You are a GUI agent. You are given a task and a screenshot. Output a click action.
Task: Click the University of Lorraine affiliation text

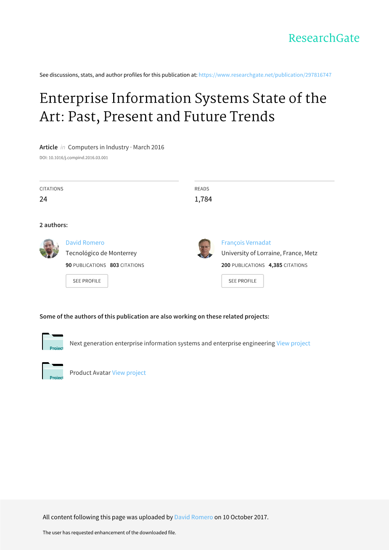point(269,253)
